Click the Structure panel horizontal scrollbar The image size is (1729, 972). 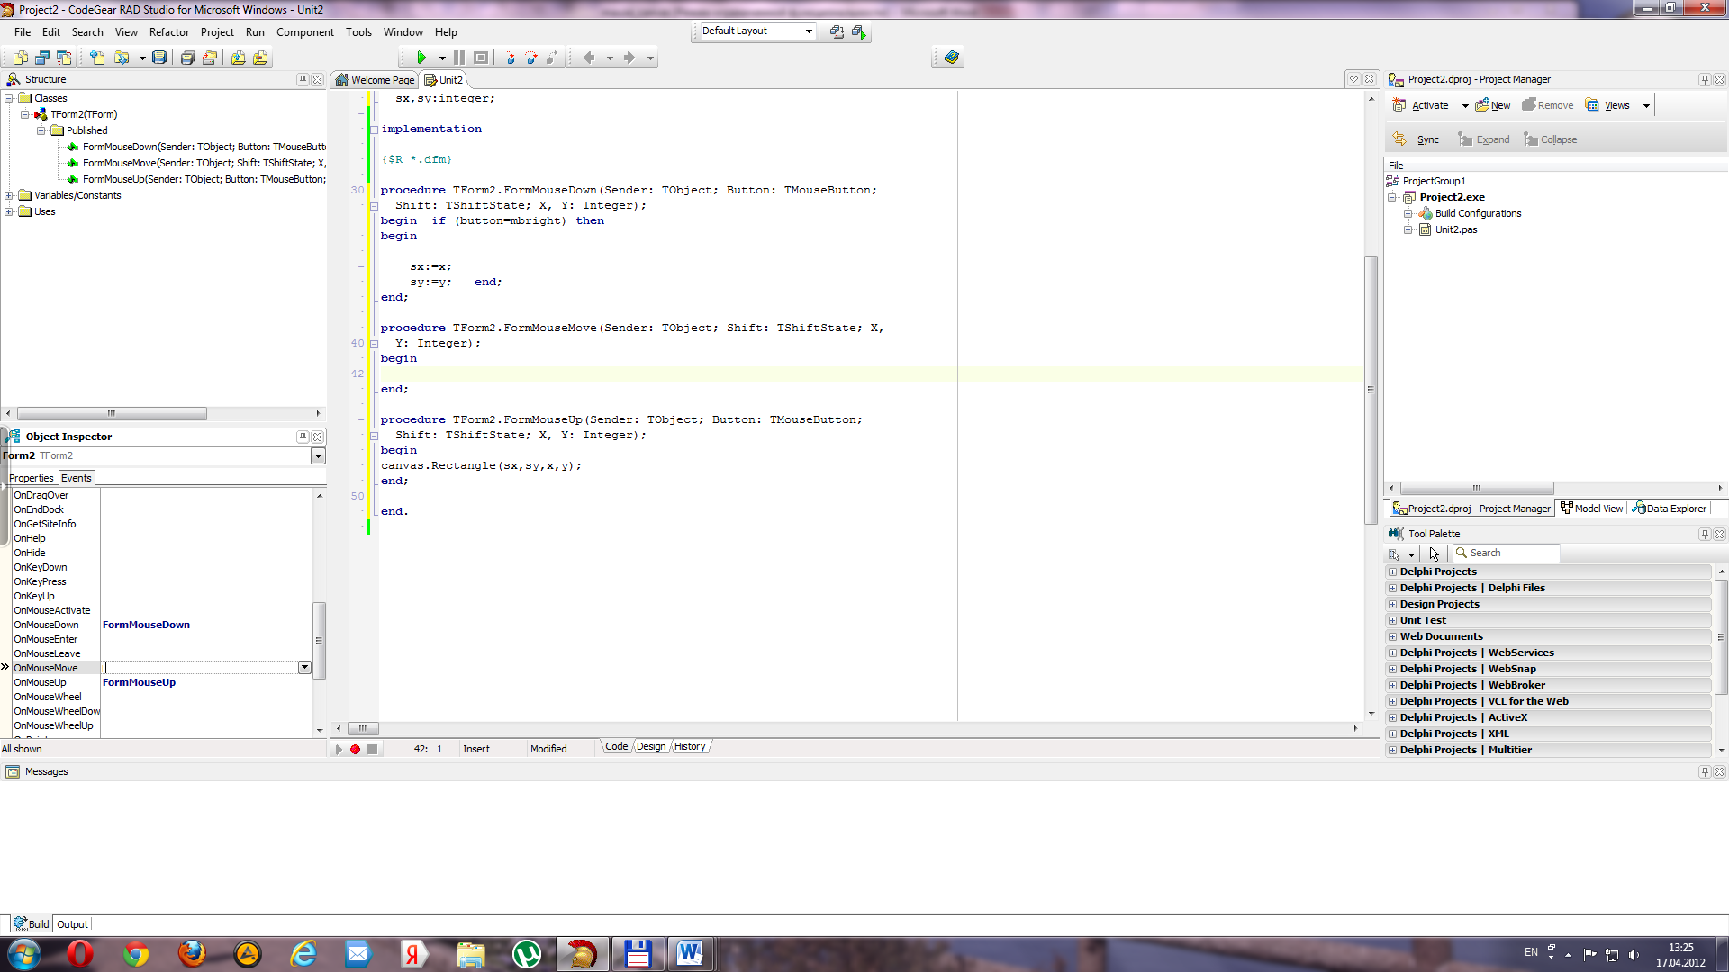coord(113,413)
